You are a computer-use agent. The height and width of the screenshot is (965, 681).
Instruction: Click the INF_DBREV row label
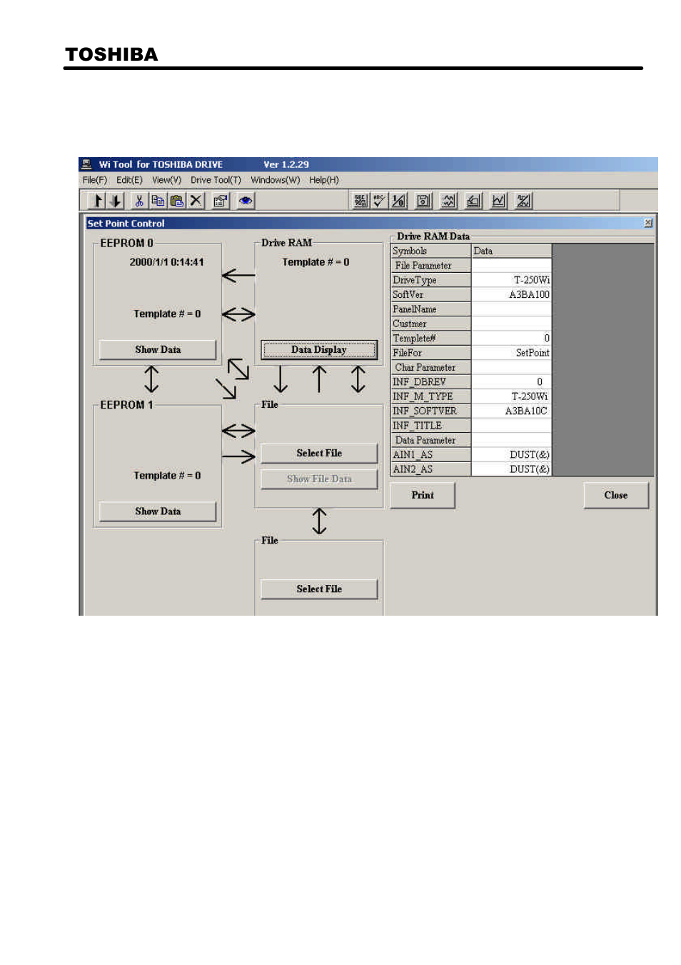430,381
